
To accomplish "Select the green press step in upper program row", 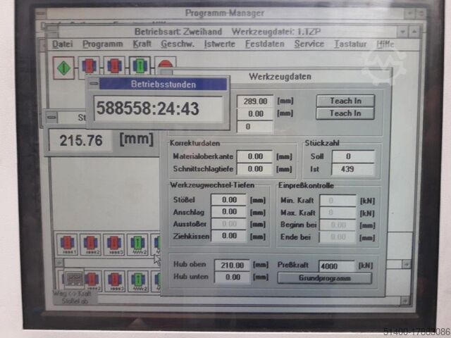I will [137, 244].
